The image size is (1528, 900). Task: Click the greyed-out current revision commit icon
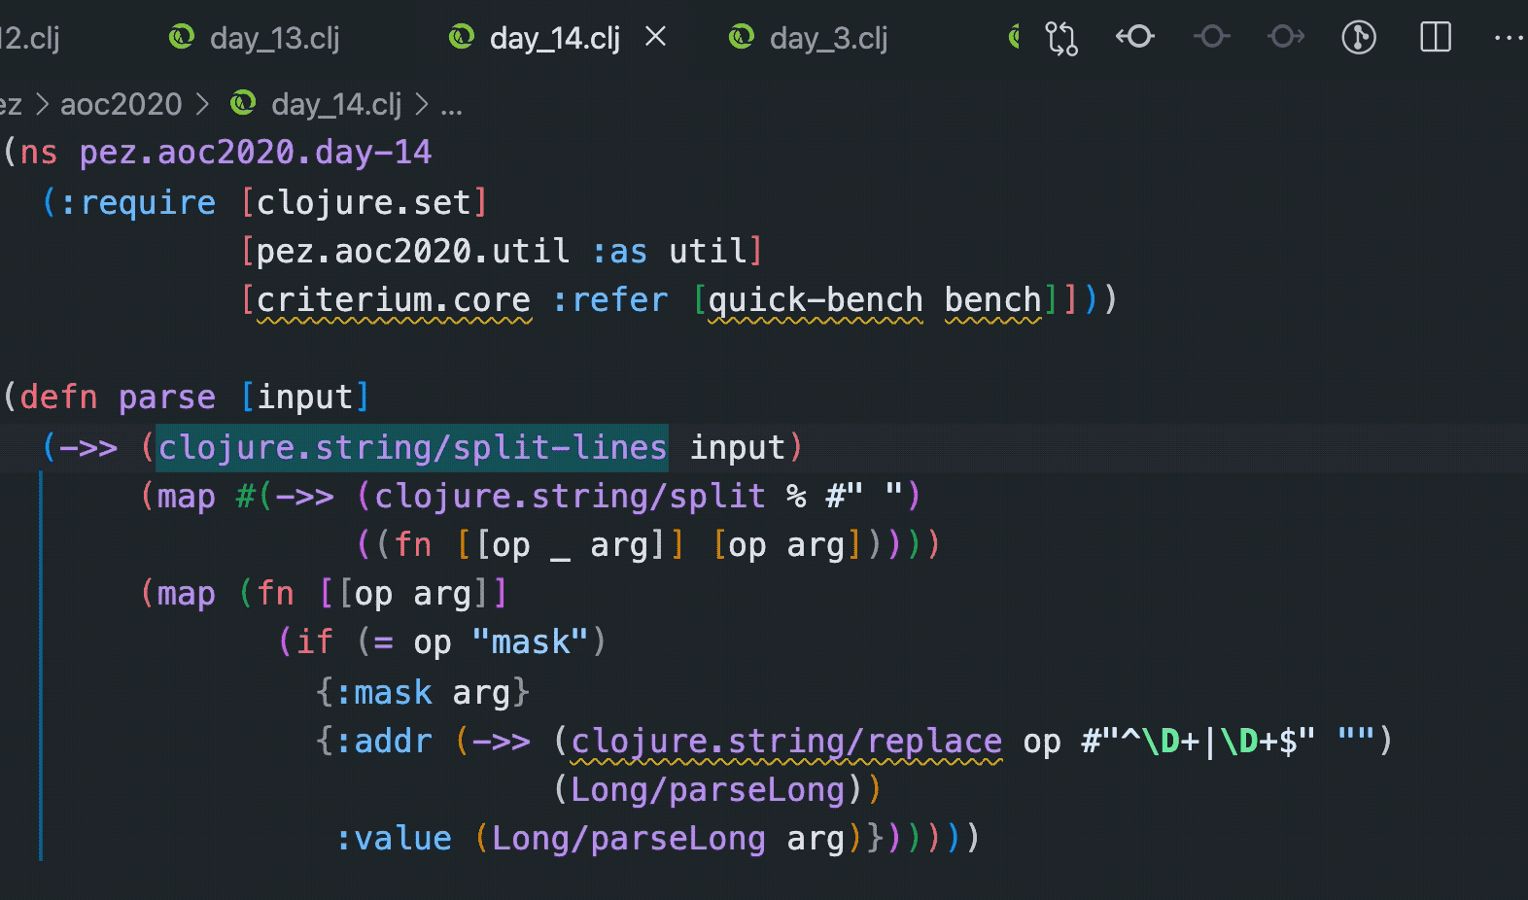pos(1211,38)
